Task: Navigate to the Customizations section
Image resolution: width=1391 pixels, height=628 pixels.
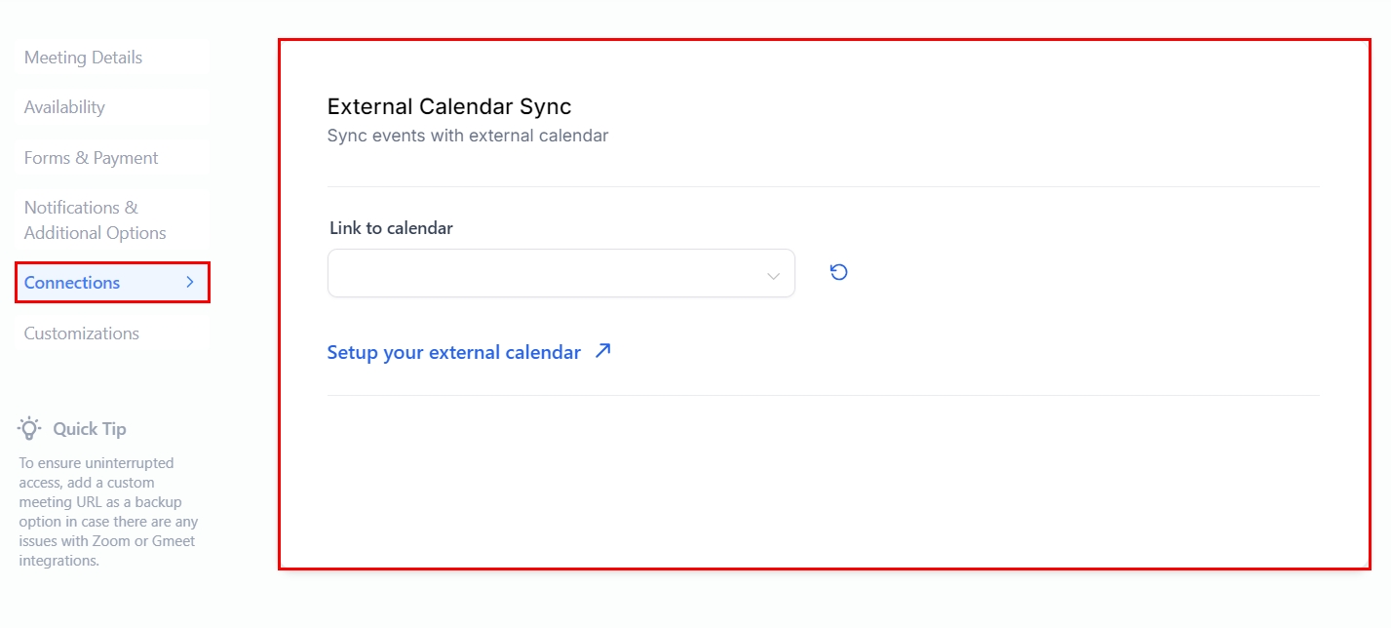Action: tap(82, 334)
